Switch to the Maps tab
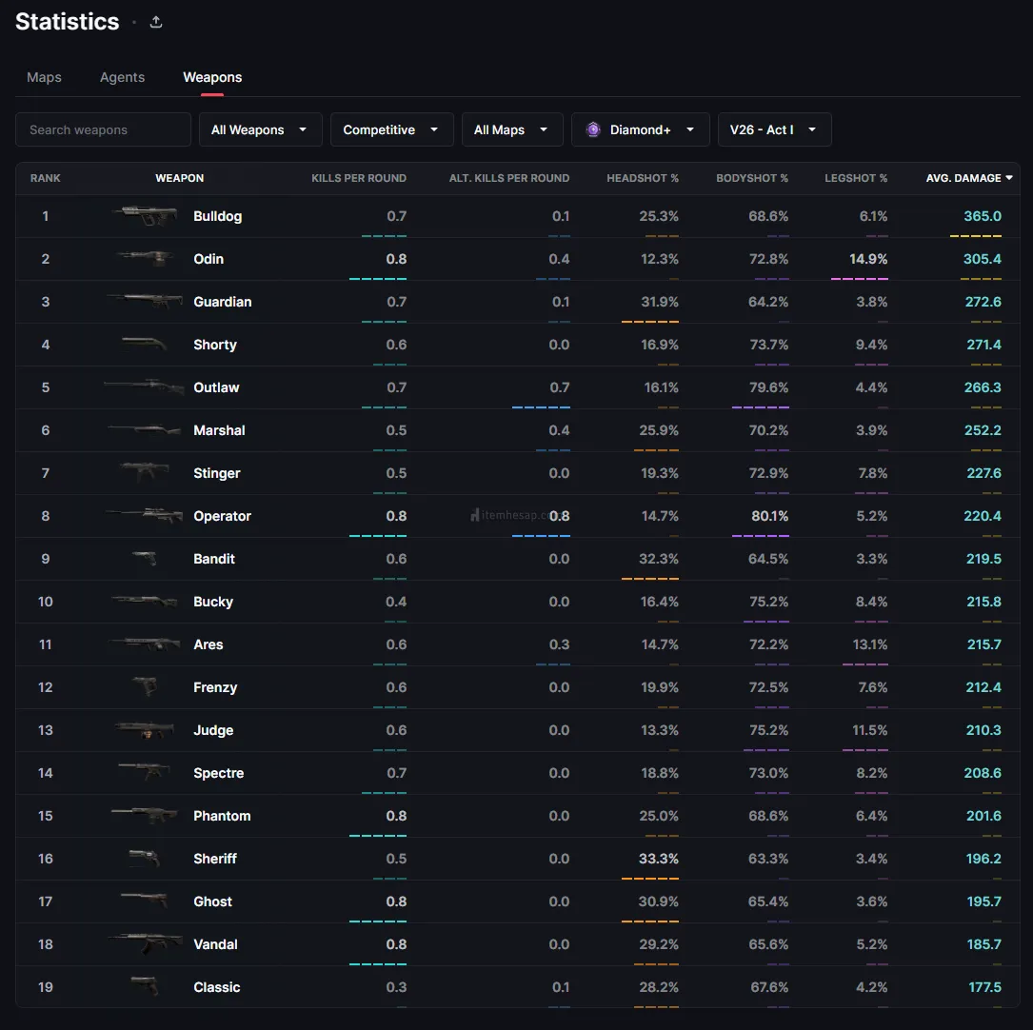This screenshot has height=1030, width=1033. pyautogui.click(x=44, y=77)
